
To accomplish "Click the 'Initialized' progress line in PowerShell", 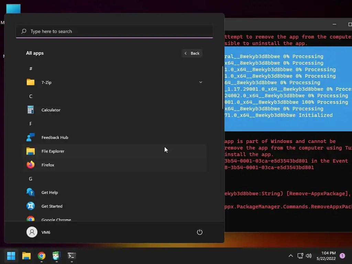I will coord(278,115).
